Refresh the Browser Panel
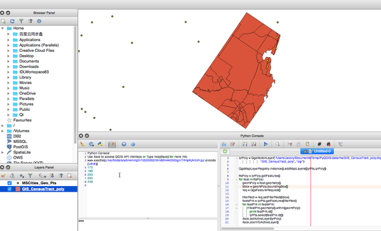 coord(12,22)
